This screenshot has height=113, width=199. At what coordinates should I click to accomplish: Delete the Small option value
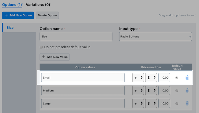187,77
